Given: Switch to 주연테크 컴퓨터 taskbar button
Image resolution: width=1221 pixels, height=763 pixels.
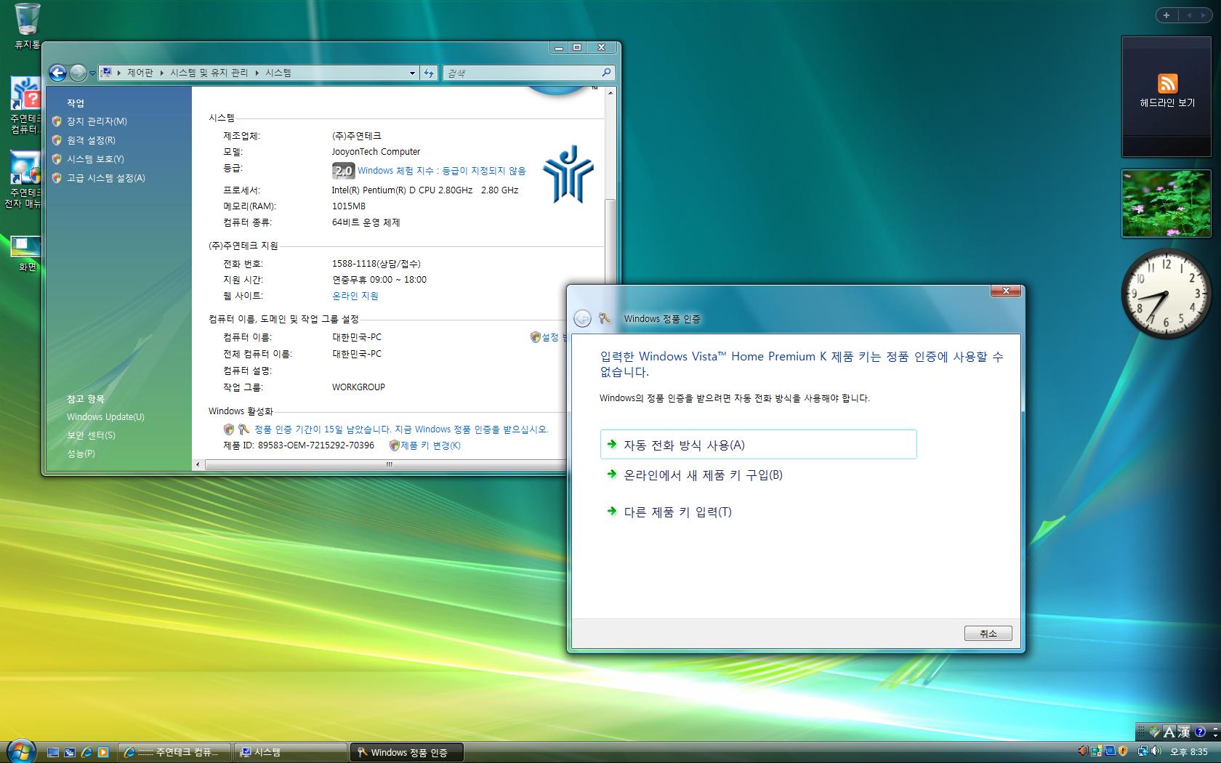Looking at the screenshot, I should (x=174, y=752).
